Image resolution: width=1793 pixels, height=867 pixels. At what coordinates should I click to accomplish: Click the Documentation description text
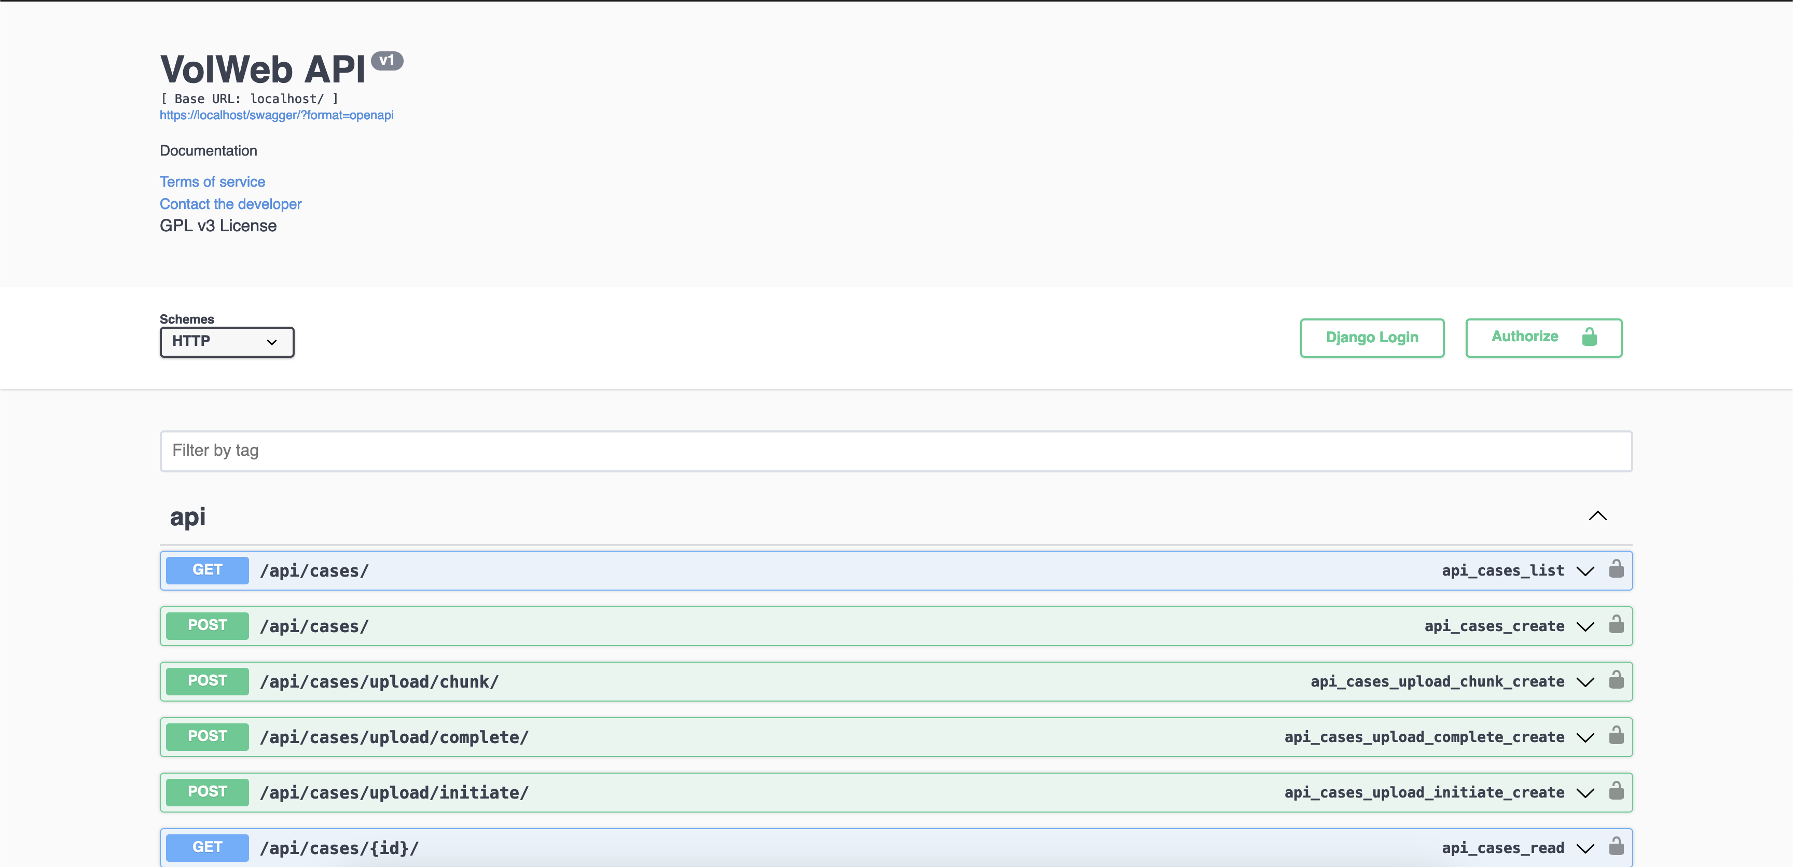pyautogui.click(x=208, y=151)
